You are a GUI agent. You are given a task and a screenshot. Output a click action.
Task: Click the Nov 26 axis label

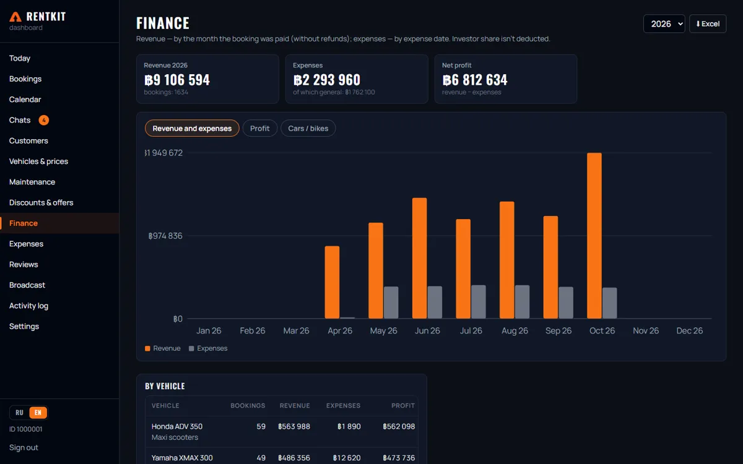pyautogui.click(x=646, y=331)
